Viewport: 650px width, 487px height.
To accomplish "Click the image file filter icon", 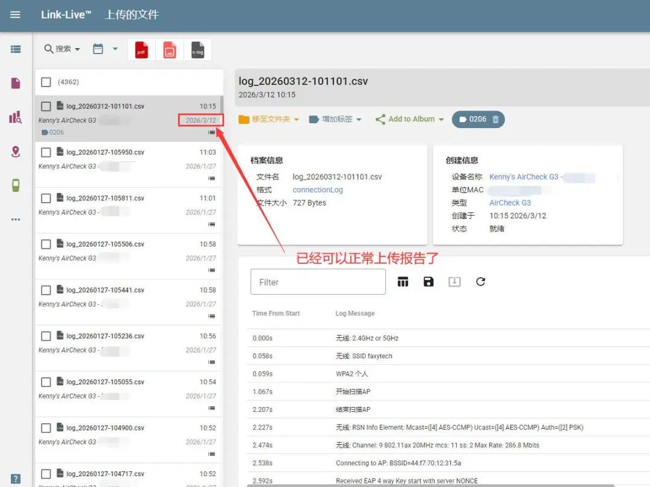I will click(x=170, y=51).
